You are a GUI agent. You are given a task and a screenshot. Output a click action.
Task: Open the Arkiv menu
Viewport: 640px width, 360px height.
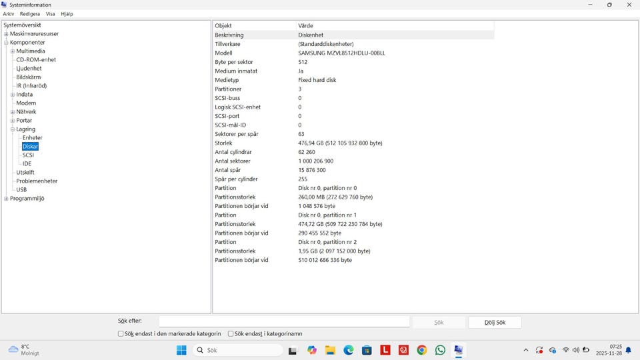click(x=8, y=13)
